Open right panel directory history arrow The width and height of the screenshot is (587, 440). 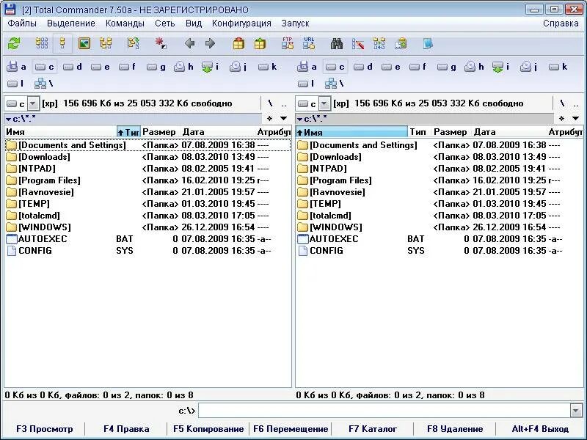575,119
